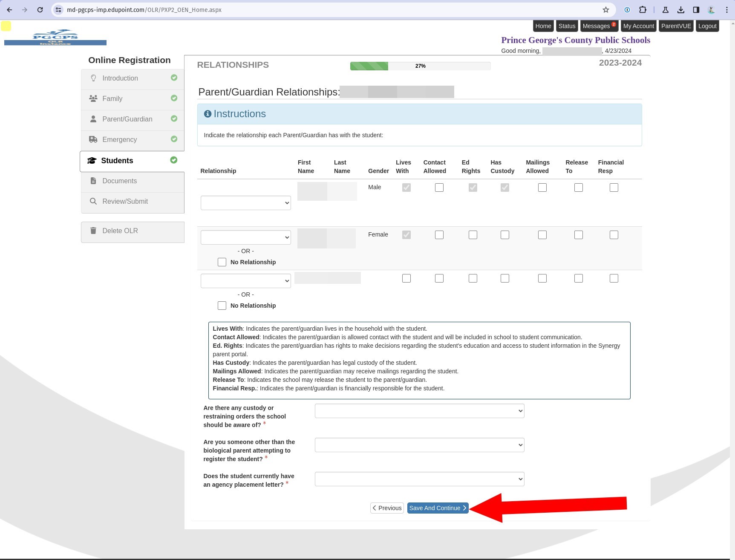Click the Emergency ambulance icon
This screenshot has width=735, height=560.
click(x=93, y=139)
